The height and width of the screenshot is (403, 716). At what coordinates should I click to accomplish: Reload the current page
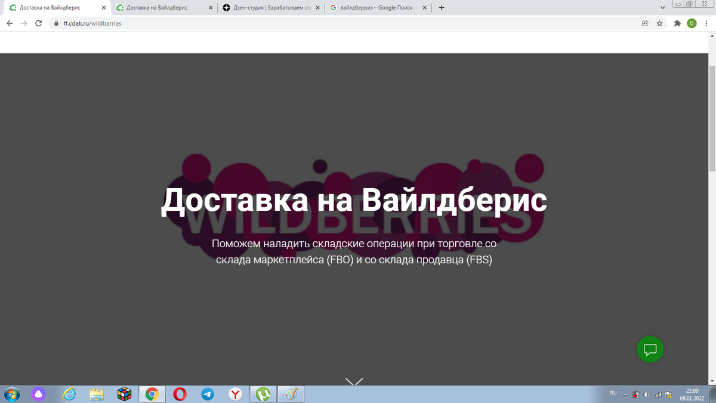click(39, 23)
